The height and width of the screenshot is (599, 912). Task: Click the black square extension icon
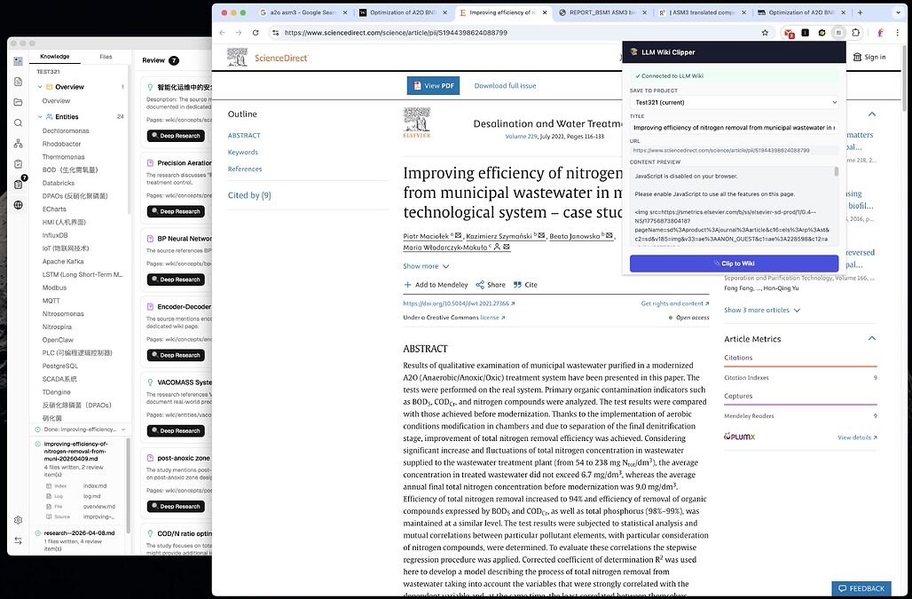click(x=805, y=33)
